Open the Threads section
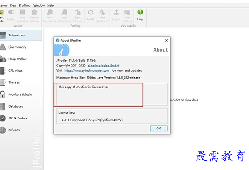This screenshot has height=170, width=249. point(14,83)
